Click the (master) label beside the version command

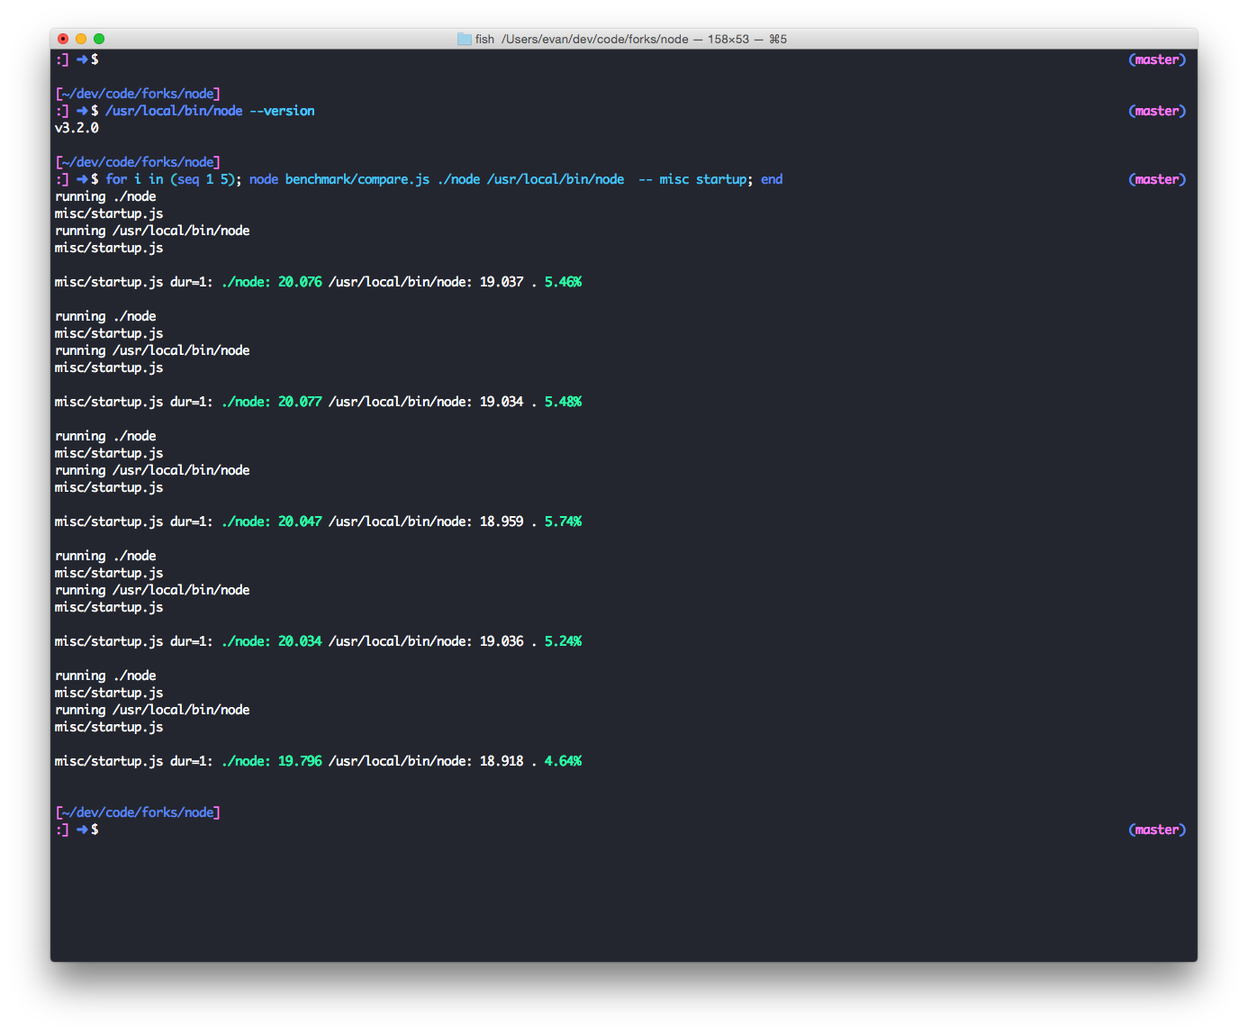pyautogui.click(x=1157, y=111)
